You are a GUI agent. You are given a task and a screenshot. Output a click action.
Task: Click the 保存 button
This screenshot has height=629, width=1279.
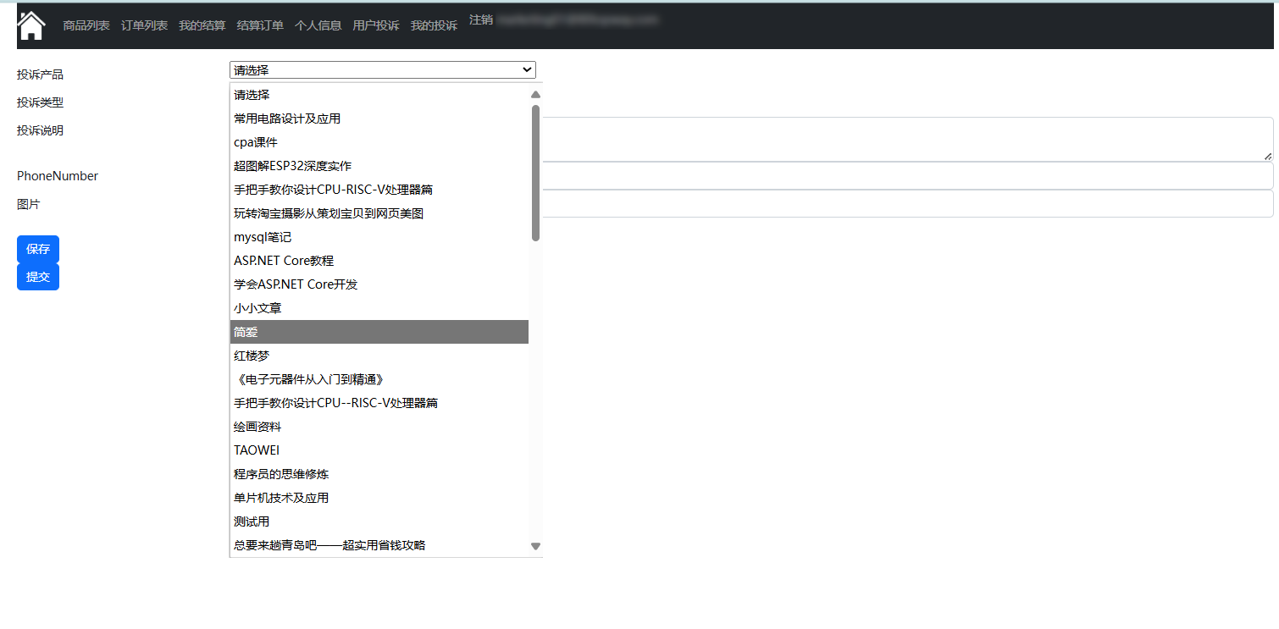pyautogui.click(x=38, y=249)
